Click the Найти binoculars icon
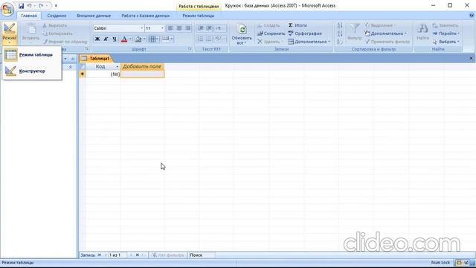476x268 pixels. (422, 29)
